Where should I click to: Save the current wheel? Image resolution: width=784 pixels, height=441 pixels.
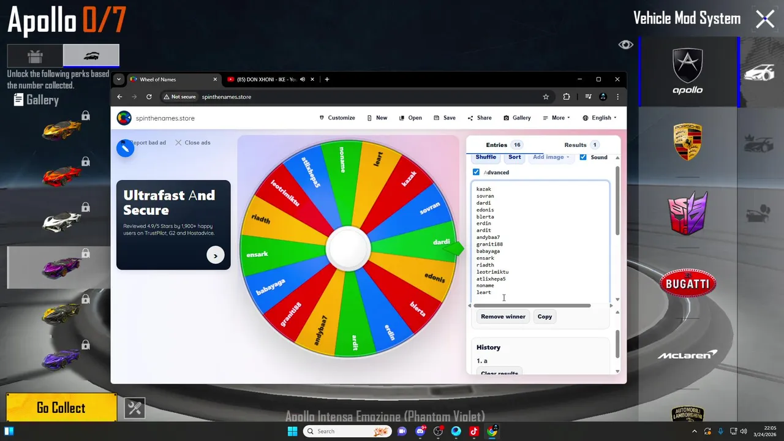(x=445, y=118)
